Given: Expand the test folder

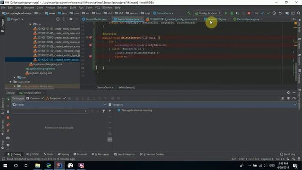Looking at the screenshot, I should pyautogui.click(x=15, y=77).
